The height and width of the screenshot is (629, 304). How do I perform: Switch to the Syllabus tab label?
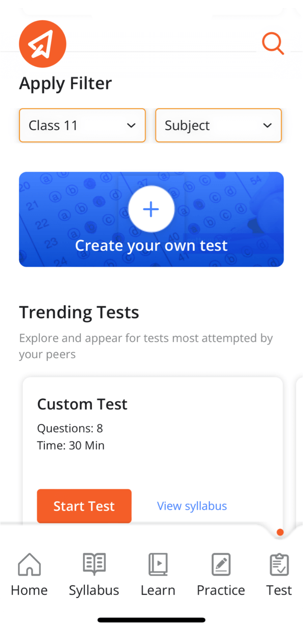coord(94,590)
